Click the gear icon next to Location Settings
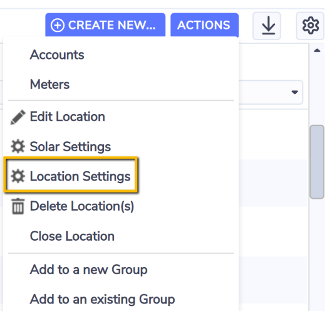Screen dimensions: 332x311 [18, 176]
